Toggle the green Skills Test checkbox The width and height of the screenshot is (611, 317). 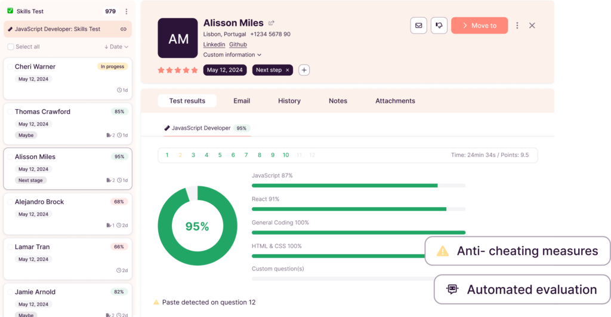click(10, 11)
